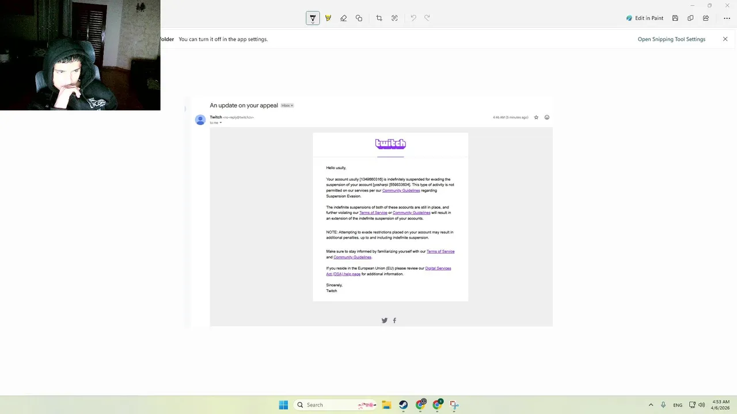Screen dimensions: 737x414
Task: Click the Twitch logo in the captured email
Action: [x=390, y=144]
